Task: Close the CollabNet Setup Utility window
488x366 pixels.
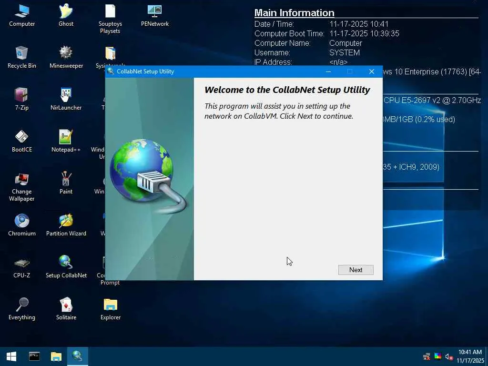Action: click(x=372, y=71)
